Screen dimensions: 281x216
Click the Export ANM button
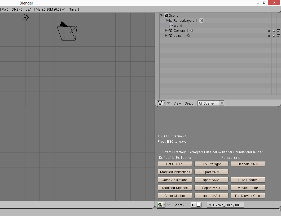211,172
